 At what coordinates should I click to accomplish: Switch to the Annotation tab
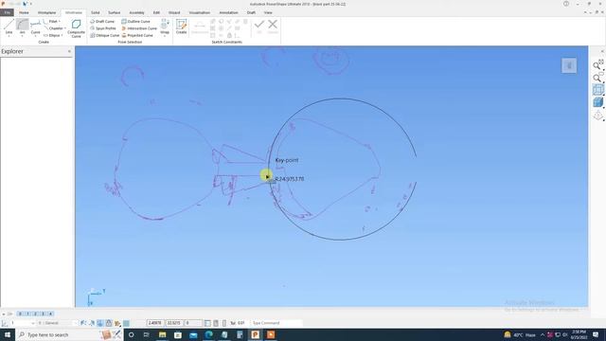(228, 12)
